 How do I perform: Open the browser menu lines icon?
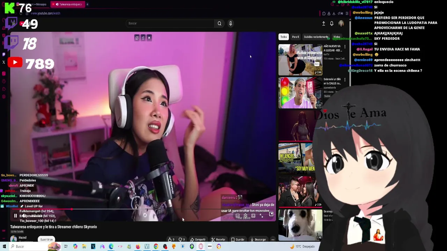(347, 13)
